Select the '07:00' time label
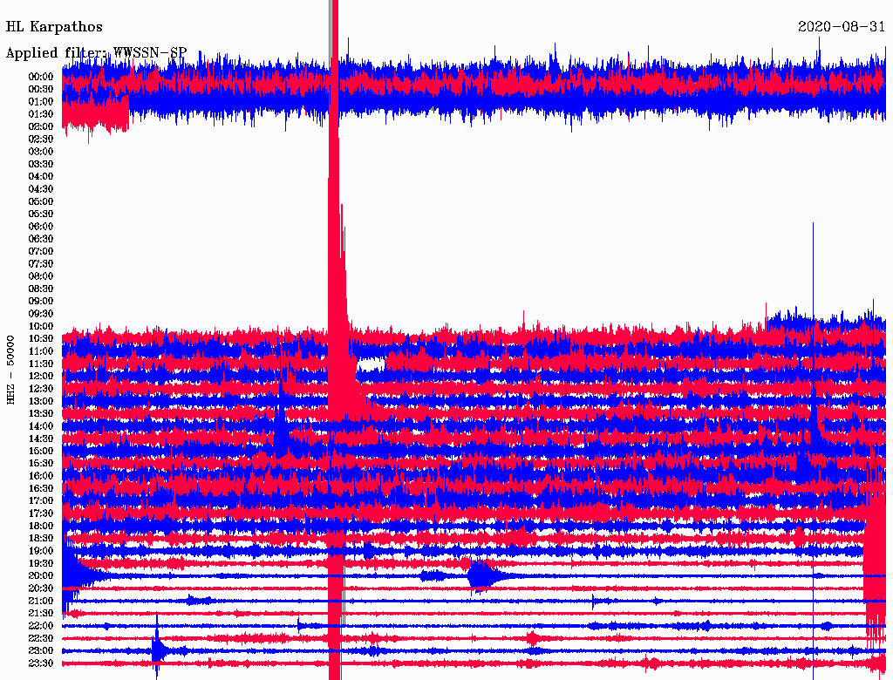 (41, 251)
